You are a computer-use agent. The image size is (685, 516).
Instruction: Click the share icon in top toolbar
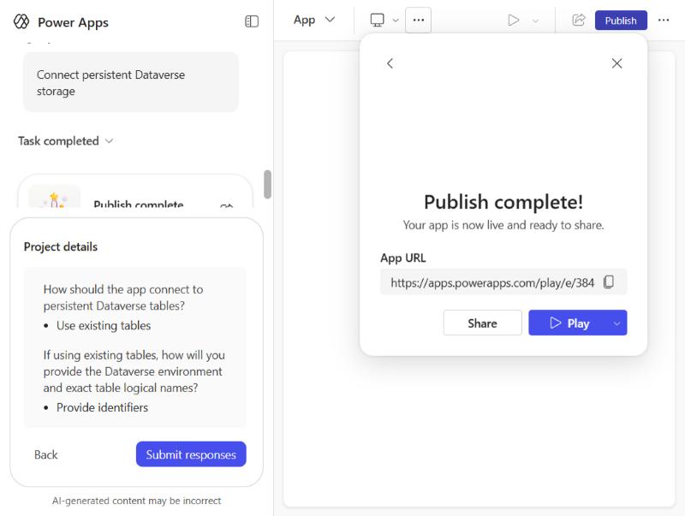pos(579,20)
